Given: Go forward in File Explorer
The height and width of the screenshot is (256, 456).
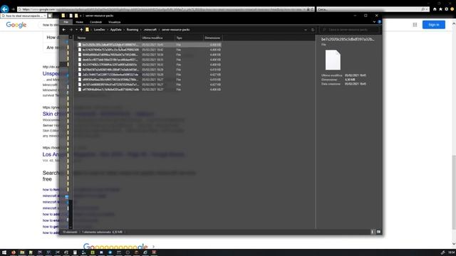Looking at the screenshot, I should coord(71,30).
